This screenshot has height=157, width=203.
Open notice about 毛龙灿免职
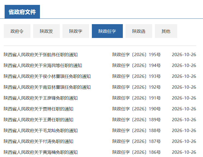coord(41,131)
